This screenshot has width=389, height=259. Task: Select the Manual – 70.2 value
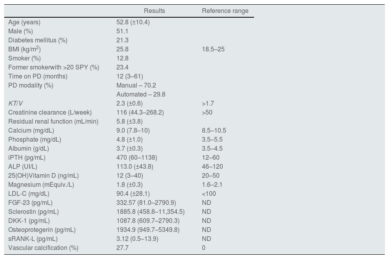pyautogui.click(x=136, y=86)
